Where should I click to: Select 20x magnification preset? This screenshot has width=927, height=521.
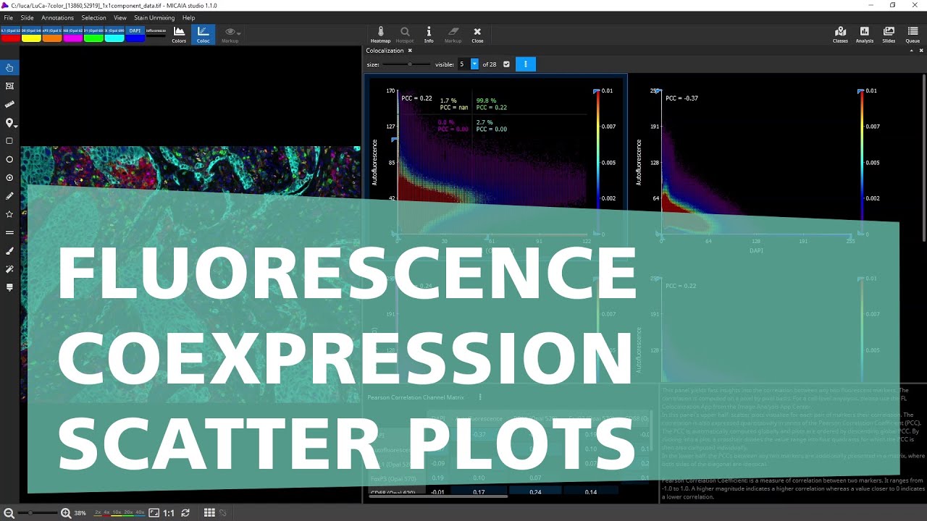tap(129, 513)
